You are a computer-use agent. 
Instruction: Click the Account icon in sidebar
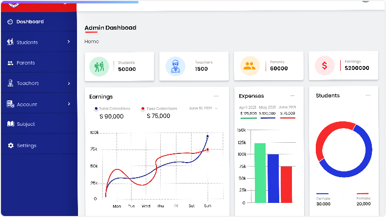click(x=10, y=104)
